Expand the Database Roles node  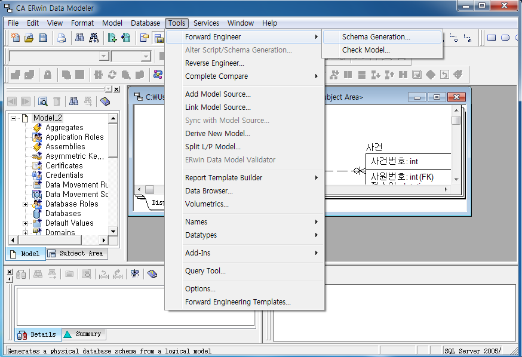coord(25,204)
